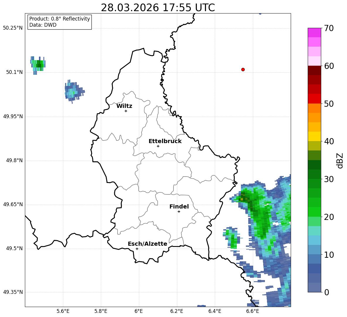Select the Wiltz station label
347x317 pixels.
click(124, 106)
